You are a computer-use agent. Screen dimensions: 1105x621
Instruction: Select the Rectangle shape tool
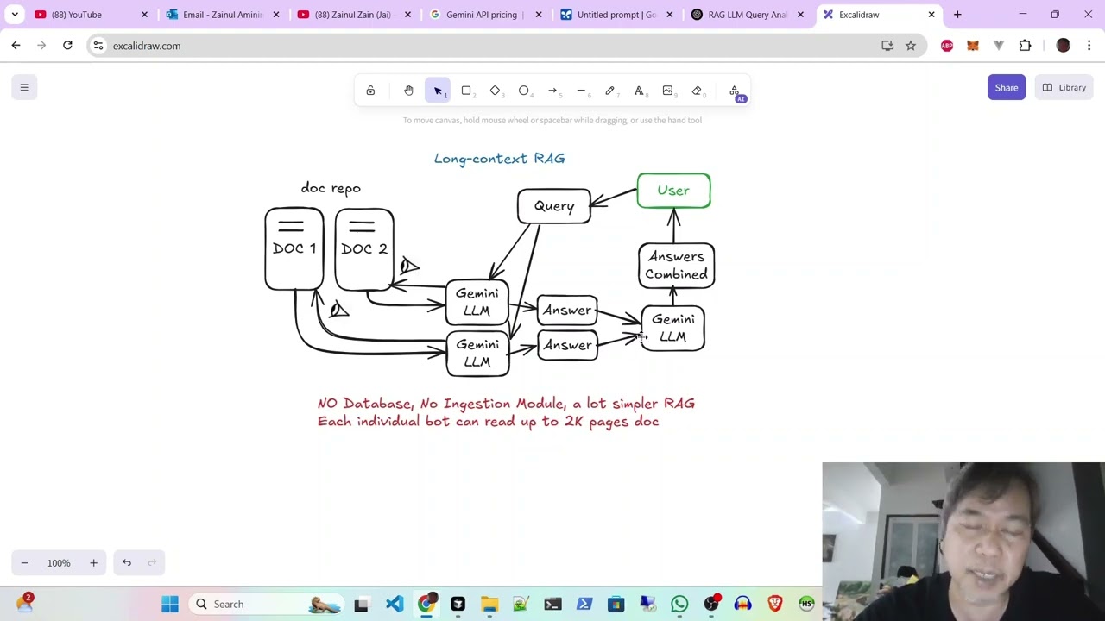[466, 91]
